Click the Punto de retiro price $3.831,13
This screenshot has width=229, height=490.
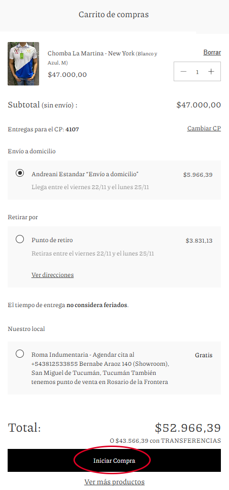(199, 241)
